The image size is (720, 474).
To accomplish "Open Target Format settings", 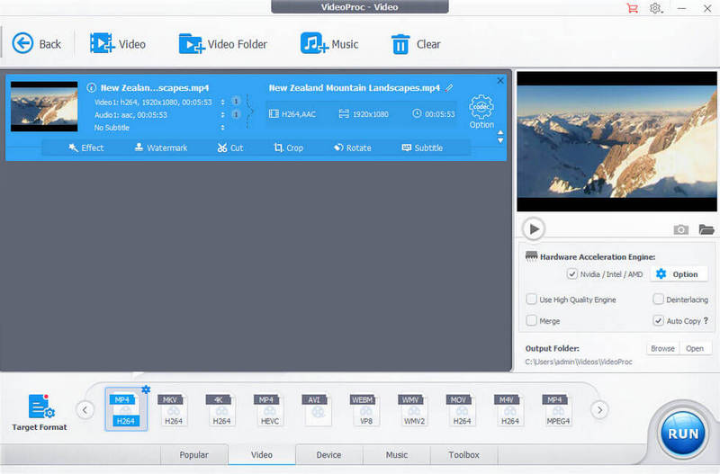I will (x=40, y=412).
